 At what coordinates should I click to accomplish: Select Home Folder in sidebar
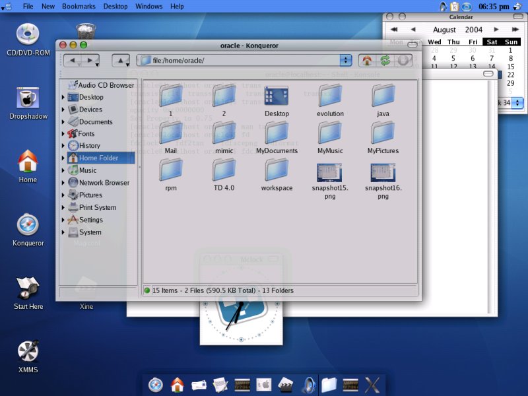[x=101, y=158]
